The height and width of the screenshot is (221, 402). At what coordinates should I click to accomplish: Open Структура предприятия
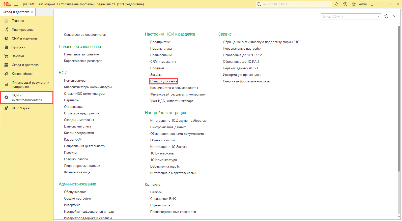pyautogui.click(x=82, y=113)
